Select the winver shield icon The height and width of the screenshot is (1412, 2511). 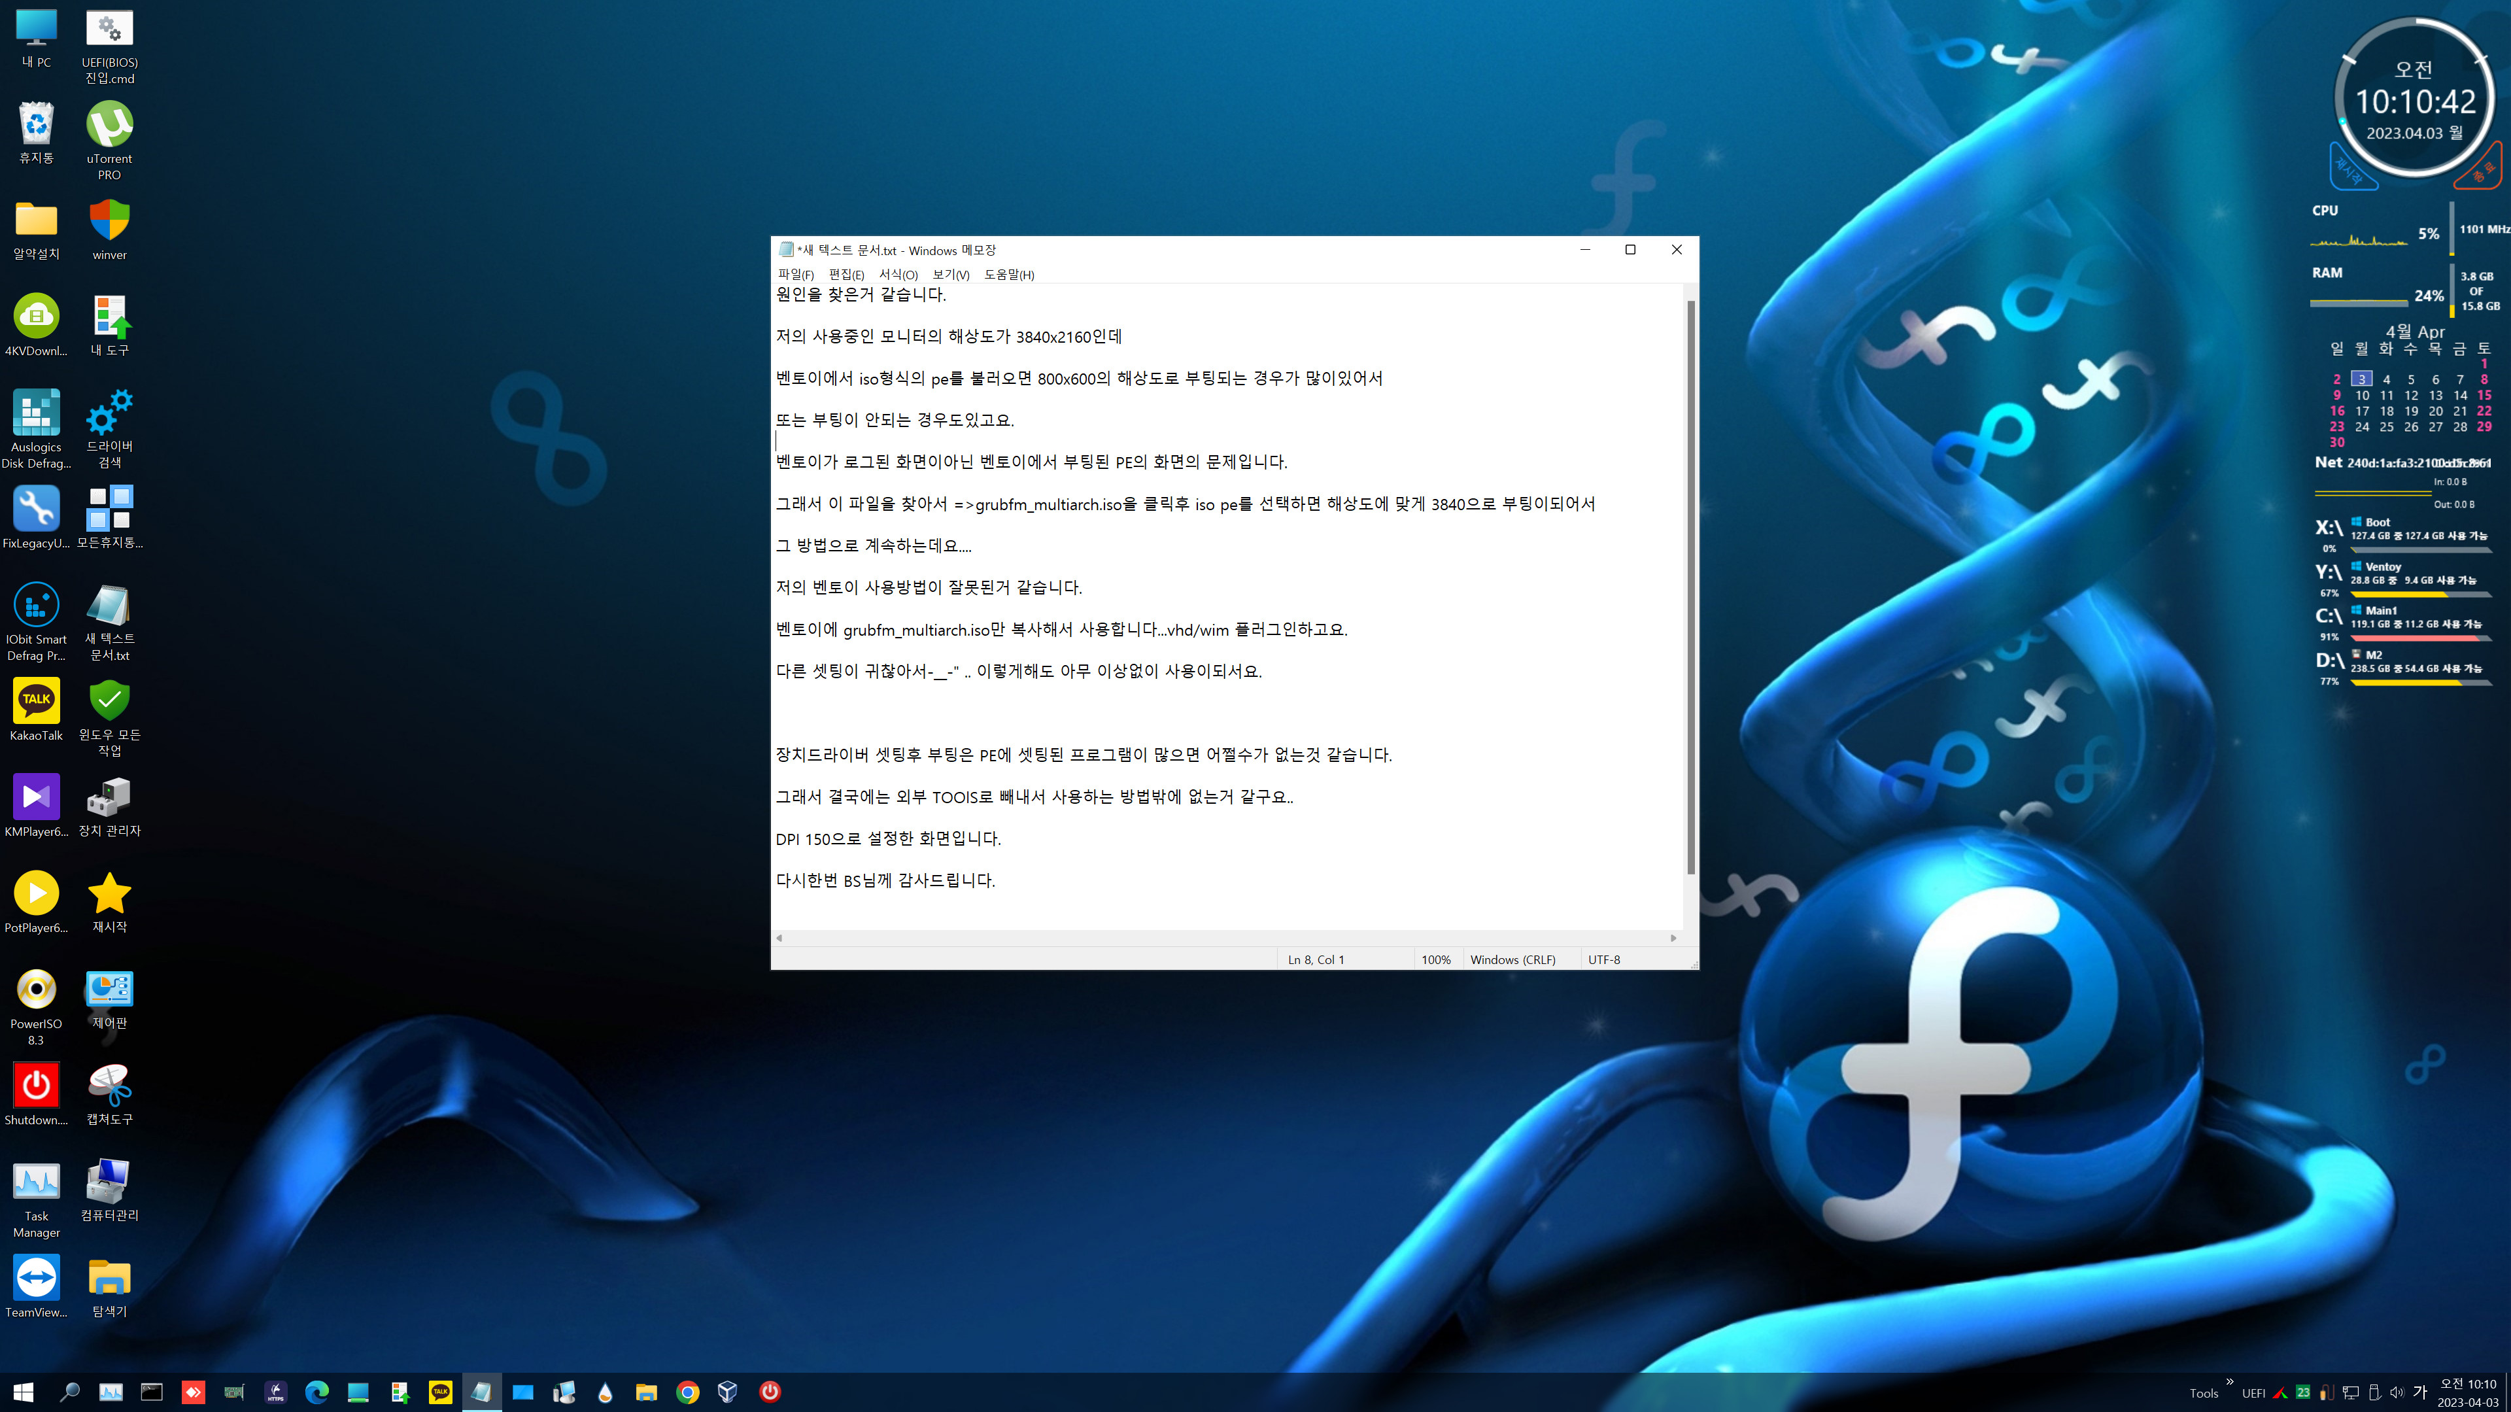pos(109,230)
